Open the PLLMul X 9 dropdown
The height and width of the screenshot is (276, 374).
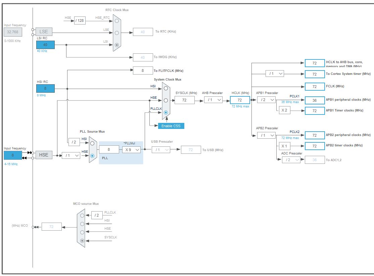point(131,149)
